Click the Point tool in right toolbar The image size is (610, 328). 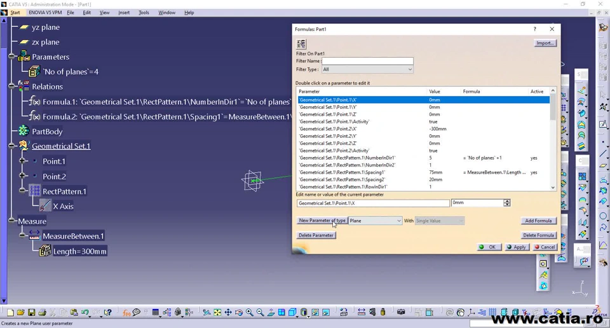(603, 141)
